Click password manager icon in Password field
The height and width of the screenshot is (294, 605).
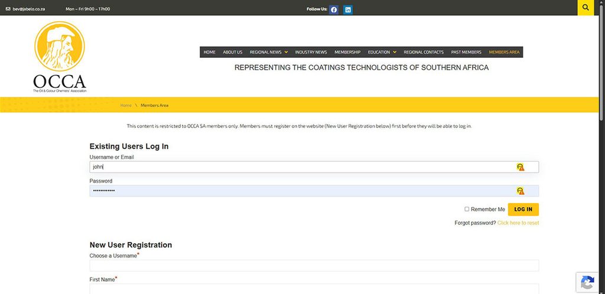coord(521,191)
